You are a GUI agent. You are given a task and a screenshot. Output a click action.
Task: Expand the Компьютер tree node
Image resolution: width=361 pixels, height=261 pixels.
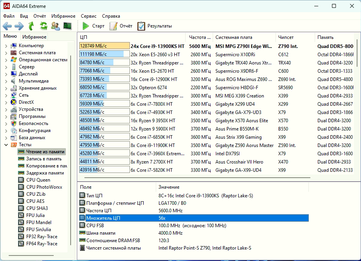tap(6, 46)
